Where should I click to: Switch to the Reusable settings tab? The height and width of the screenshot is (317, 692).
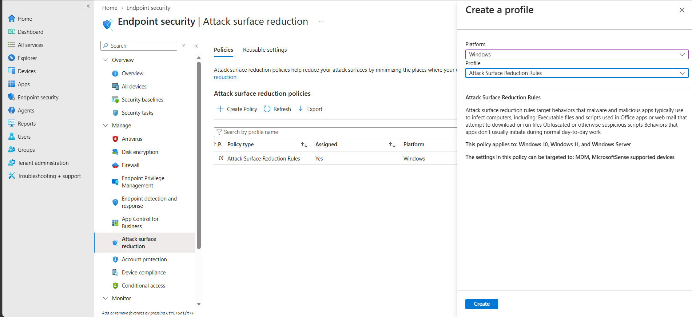[265, 50]
